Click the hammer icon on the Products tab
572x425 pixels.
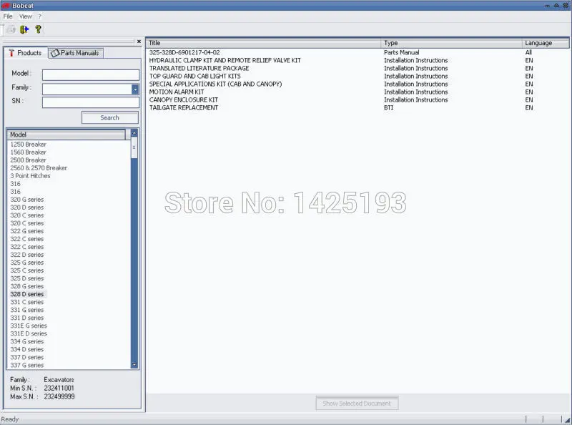coord(11,53)
